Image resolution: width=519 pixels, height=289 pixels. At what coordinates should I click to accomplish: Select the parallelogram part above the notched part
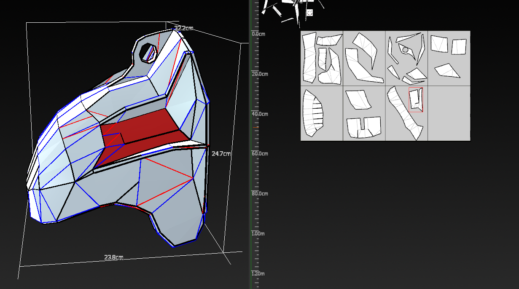click(359, 100)
